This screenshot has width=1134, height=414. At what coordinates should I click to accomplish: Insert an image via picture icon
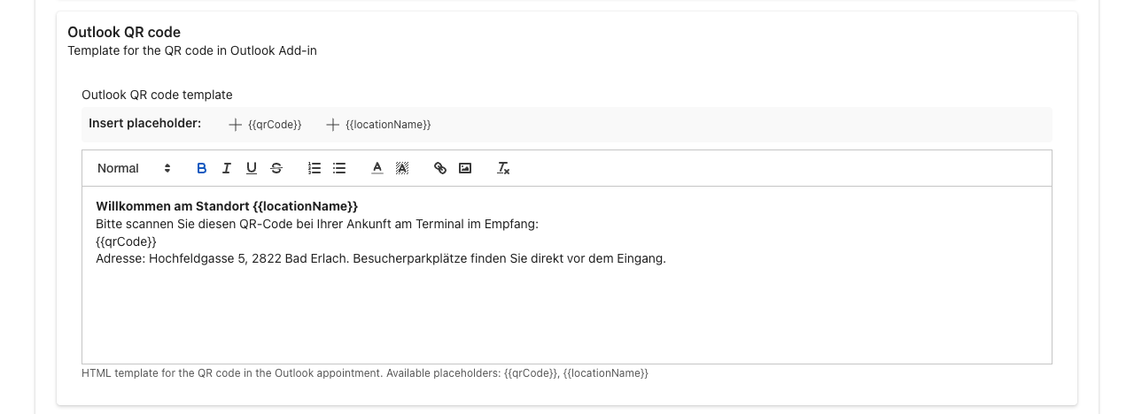tap(465, 168)
